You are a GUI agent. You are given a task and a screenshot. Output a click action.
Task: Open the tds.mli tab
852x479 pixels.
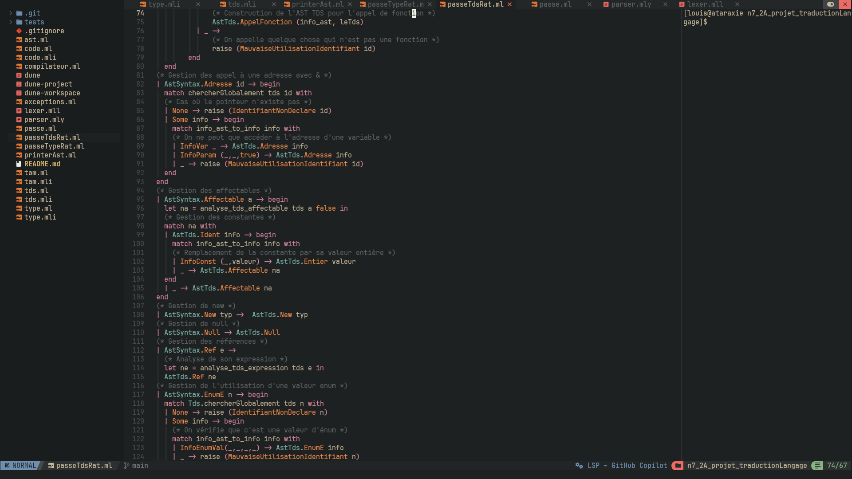click(241, 4)
